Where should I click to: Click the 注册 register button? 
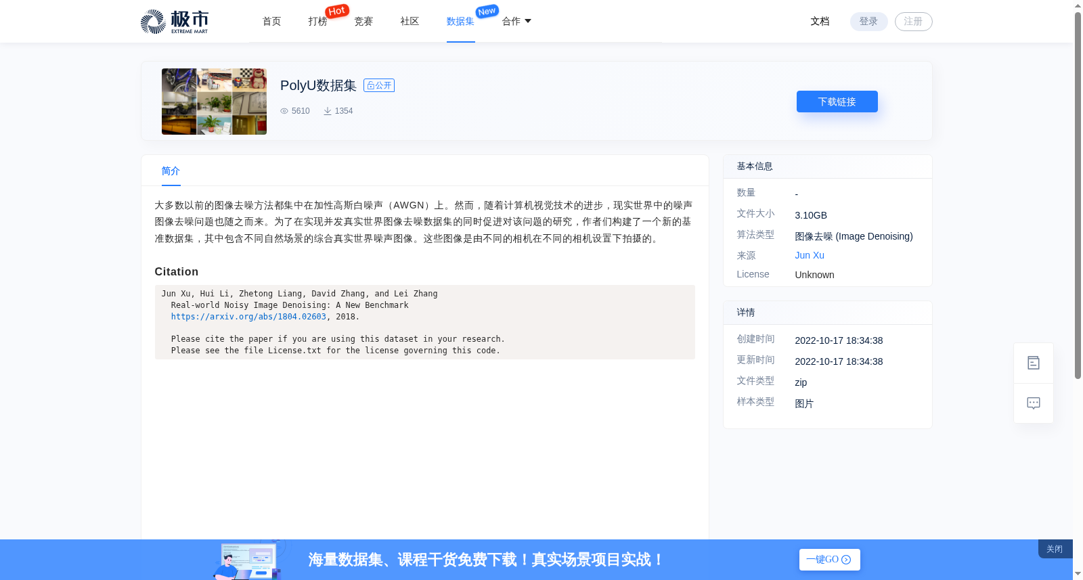coord(913,22)
